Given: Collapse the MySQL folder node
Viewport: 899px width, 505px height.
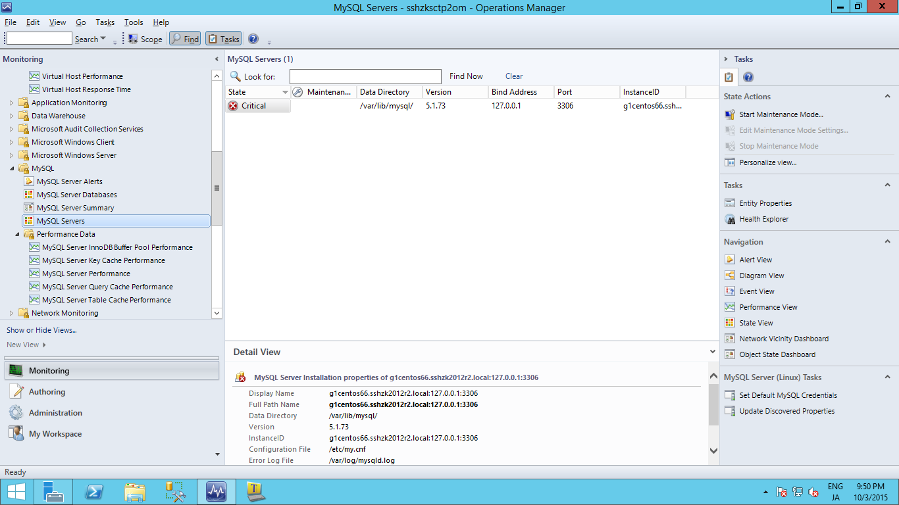Looking at the screenshot, I should click(11, 168).
